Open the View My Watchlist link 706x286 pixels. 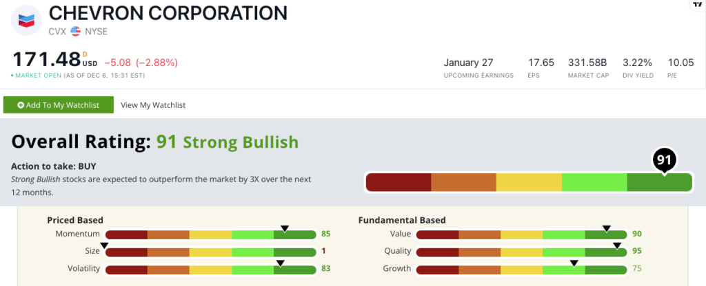153,105
